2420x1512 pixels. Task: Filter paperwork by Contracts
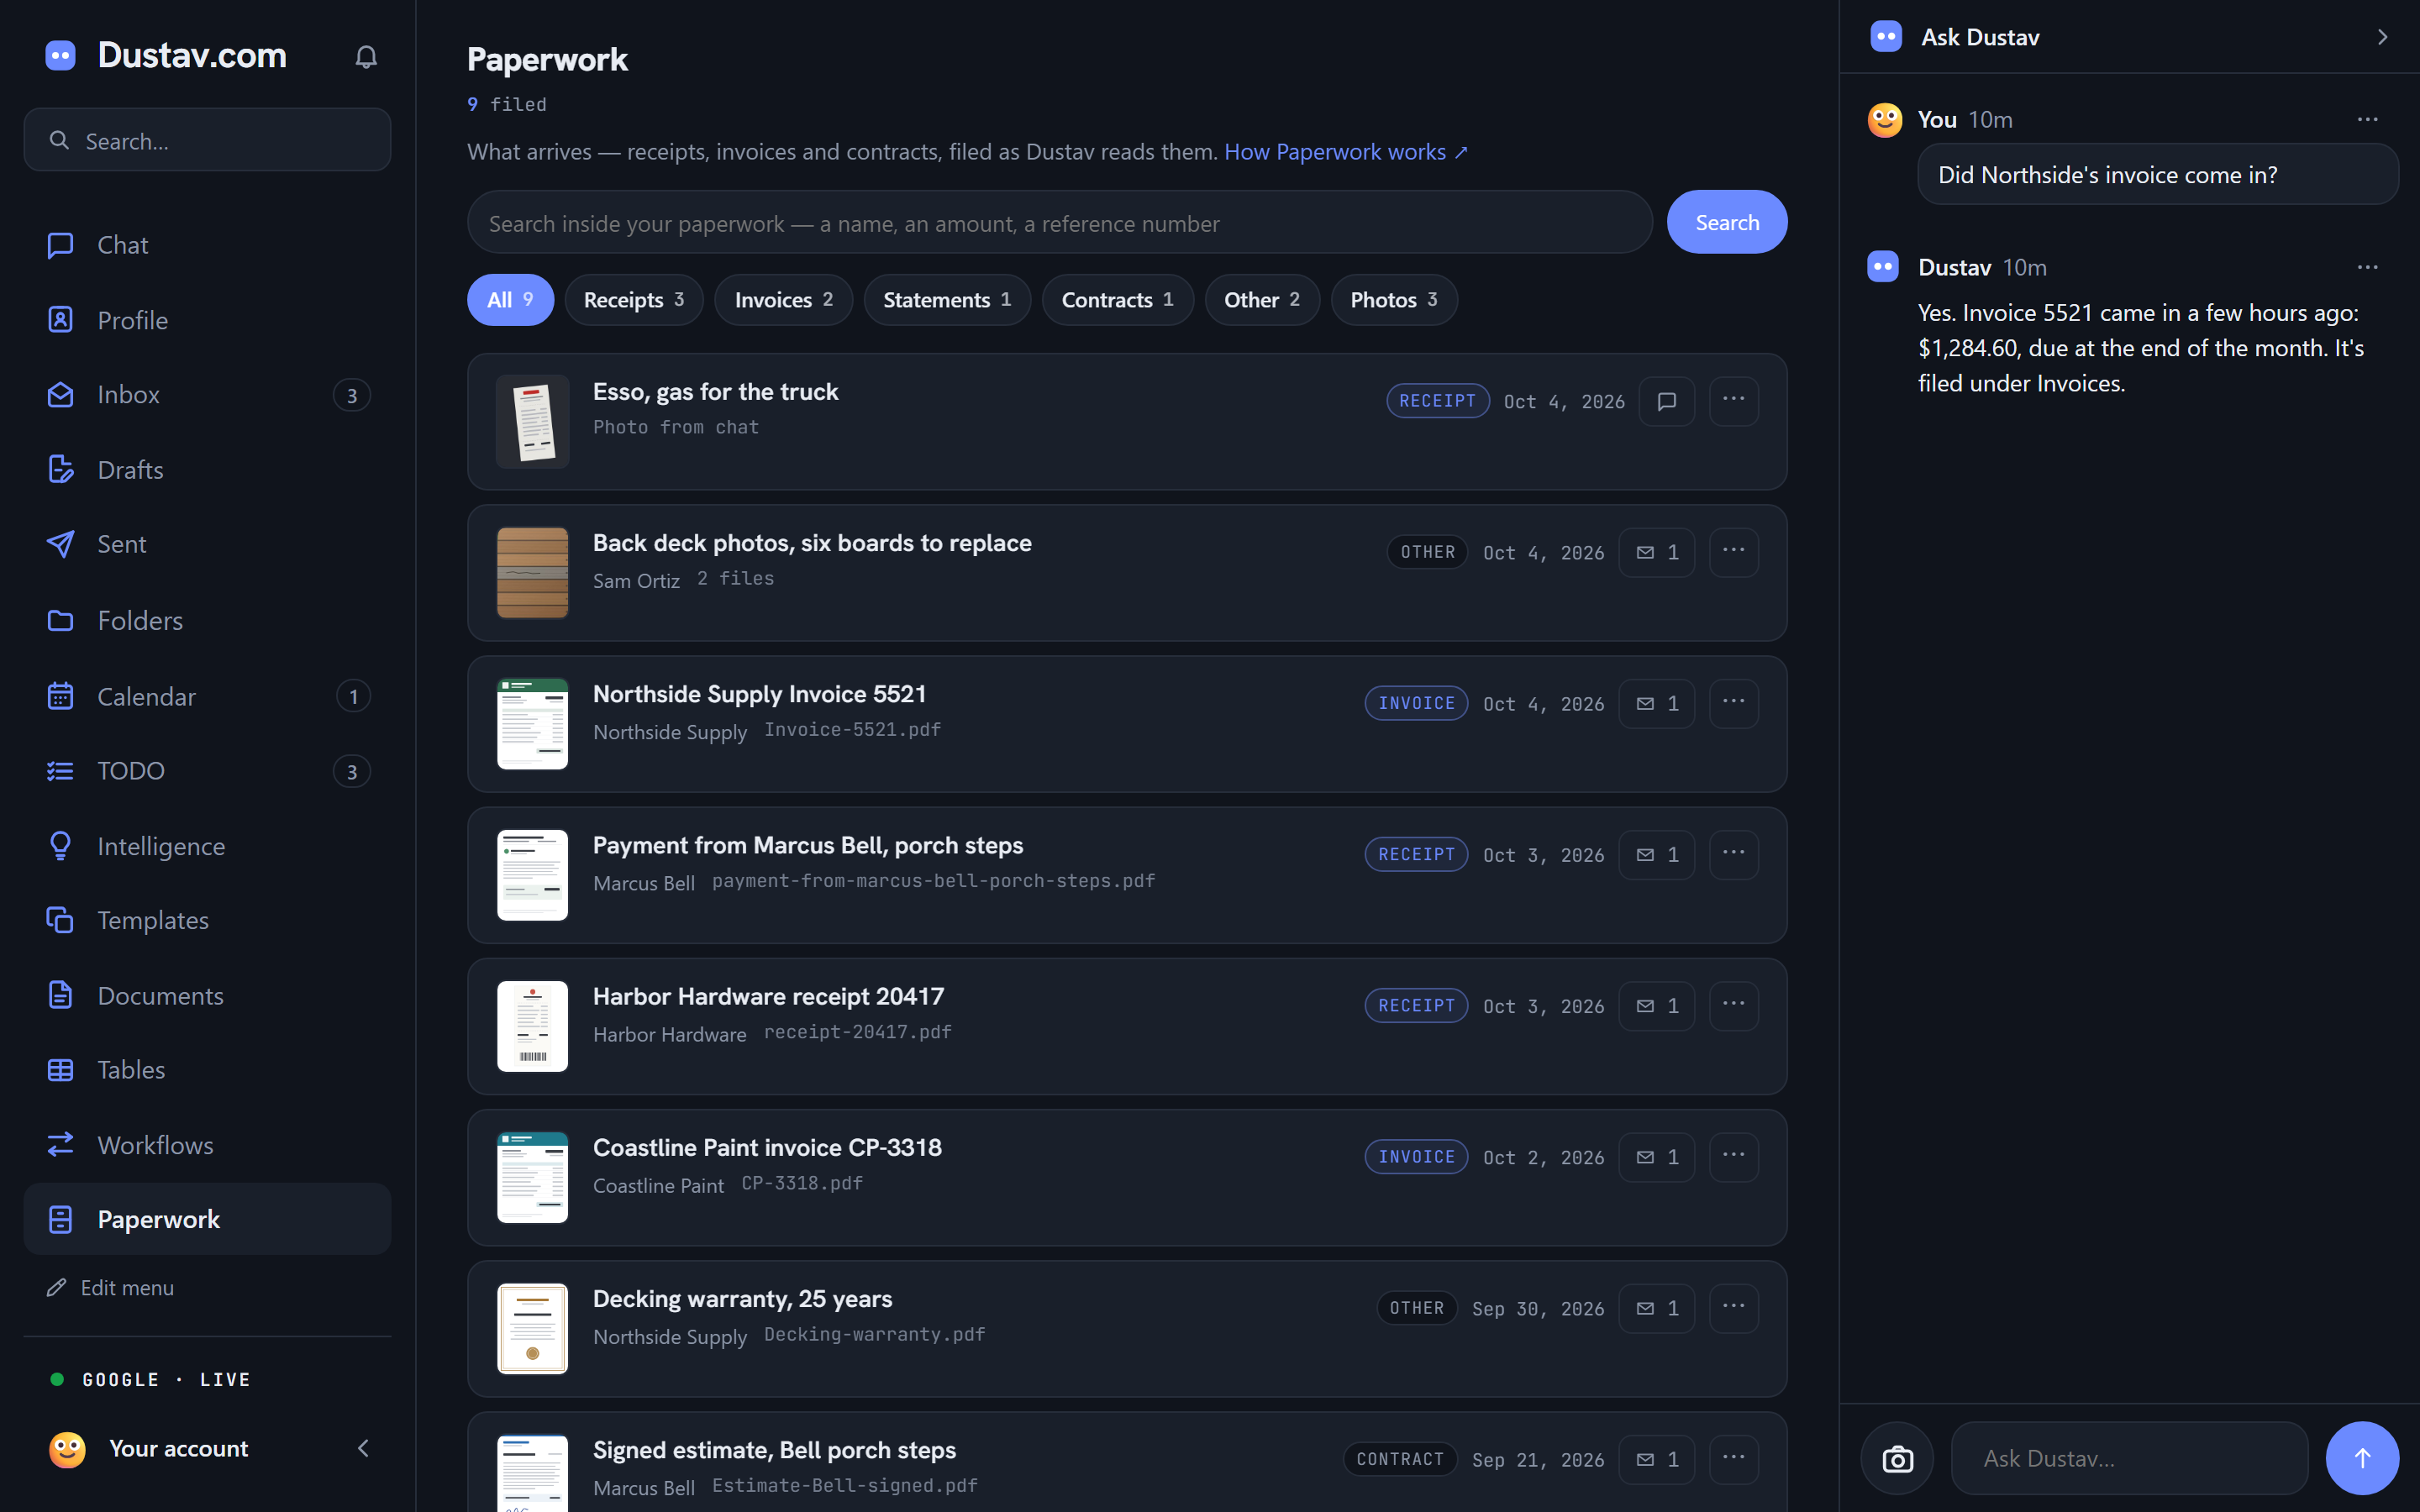tap(1117, 300)
